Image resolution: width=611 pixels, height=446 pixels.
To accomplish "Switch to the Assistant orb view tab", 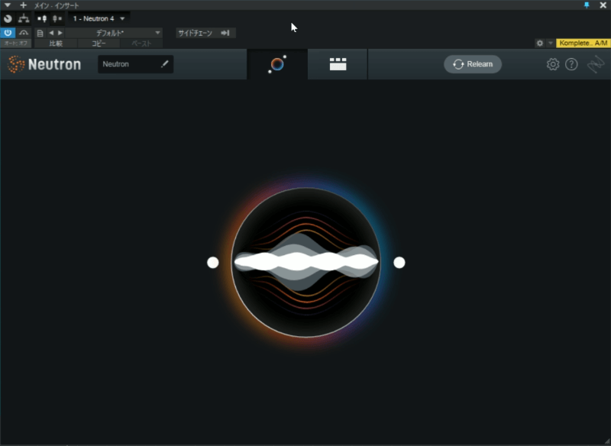I will point(277,64).
